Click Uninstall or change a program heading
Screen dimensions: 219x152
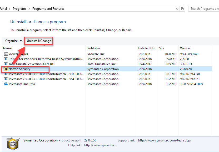coord(38,22)
